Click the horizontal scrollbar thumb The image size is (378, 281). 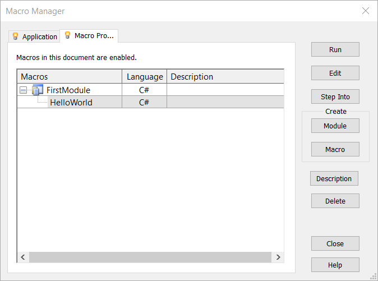(x=150, y=257)
